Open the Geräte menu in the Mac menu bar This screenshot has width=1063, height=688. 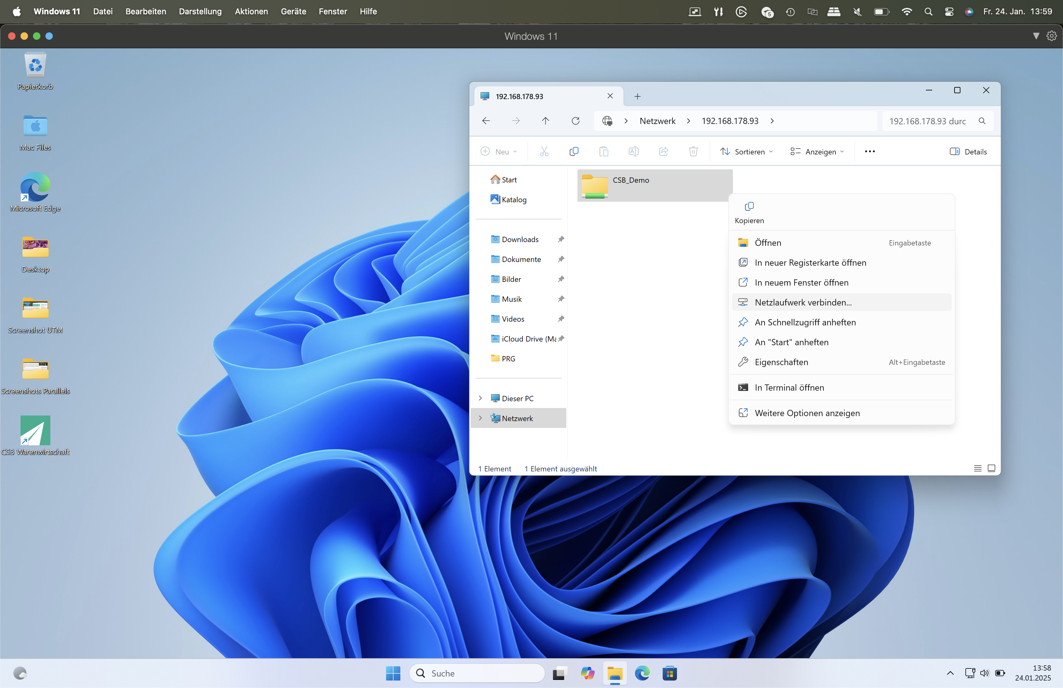293,11
